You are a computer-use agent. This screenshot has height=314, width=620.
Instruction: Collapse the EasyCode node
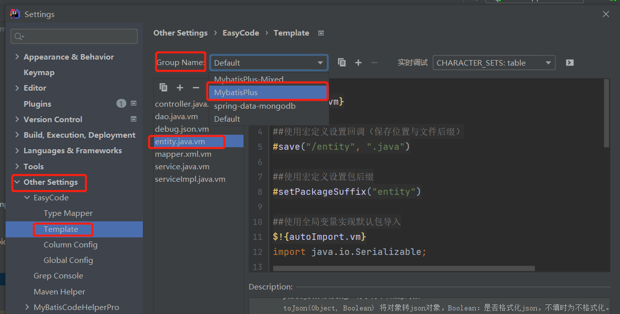pyautogui.click(x=28, y=197)
